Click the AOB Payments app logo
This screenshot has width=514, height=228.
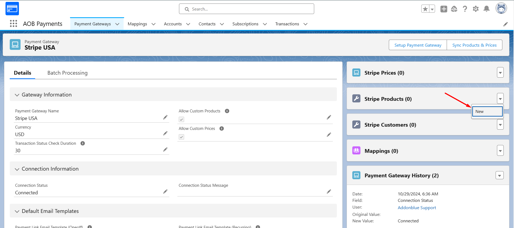(12, 9)
